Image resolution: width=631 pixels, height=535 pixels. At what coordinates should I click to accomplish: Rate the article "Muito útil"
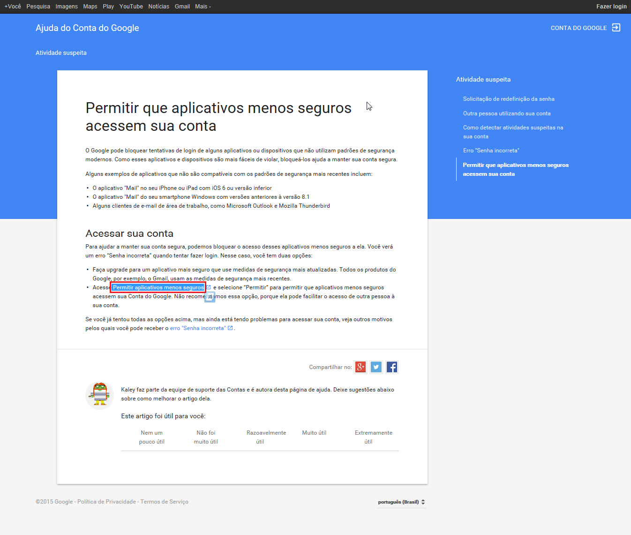tap(314, 433)
